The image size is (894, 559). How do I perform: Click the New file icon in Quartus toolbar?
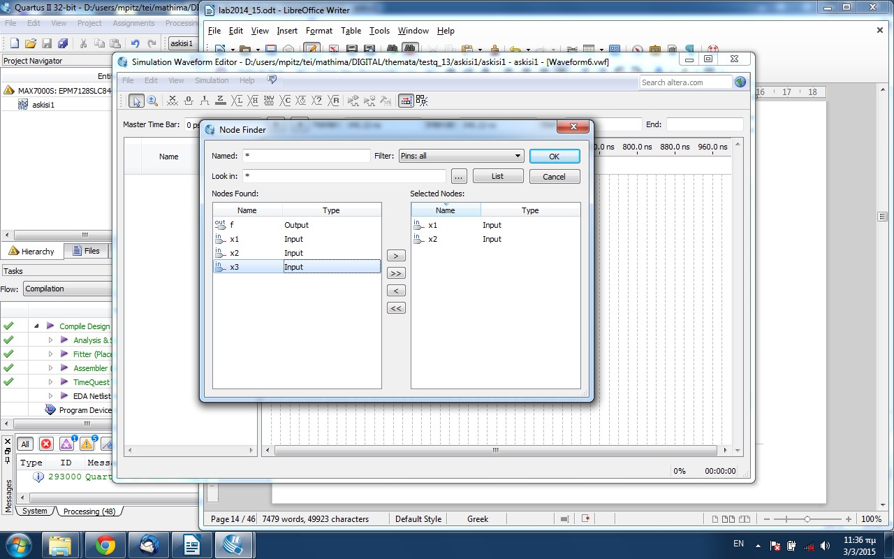coord(14,43)
